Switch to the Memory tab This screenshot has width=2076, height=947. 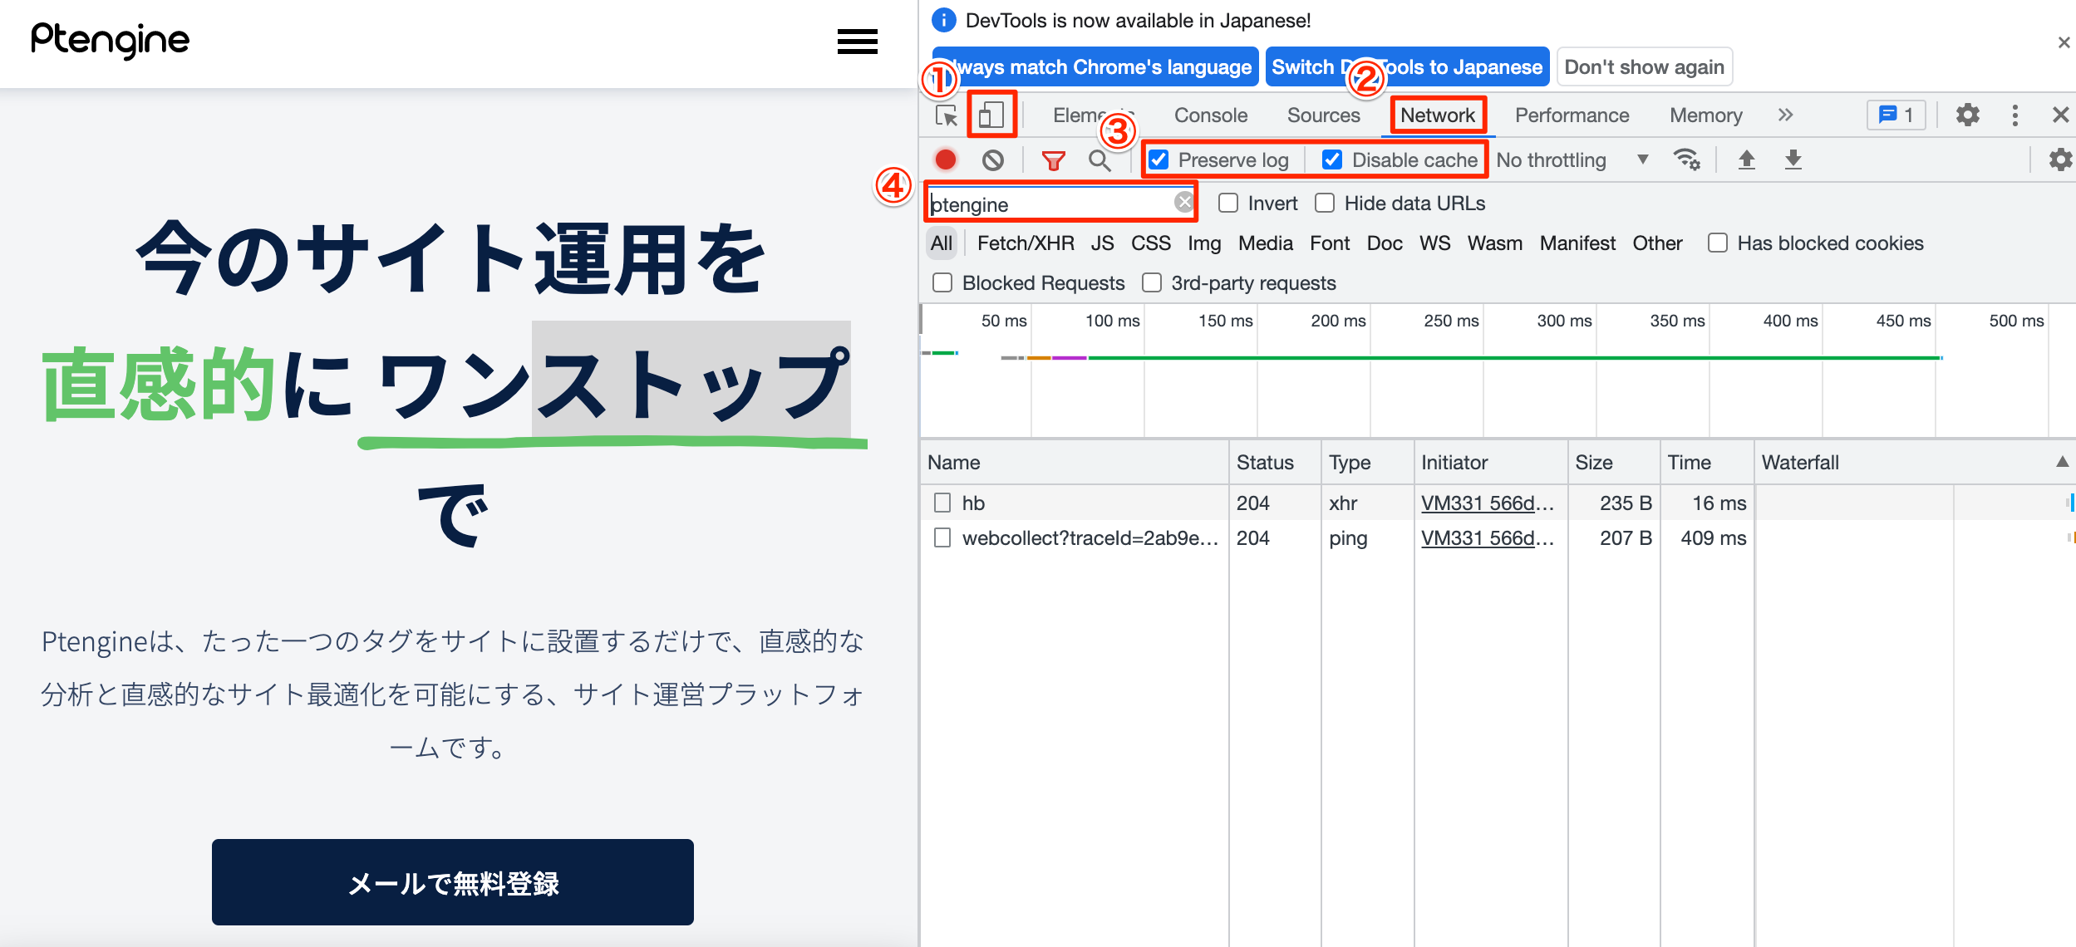point(1705,115)
